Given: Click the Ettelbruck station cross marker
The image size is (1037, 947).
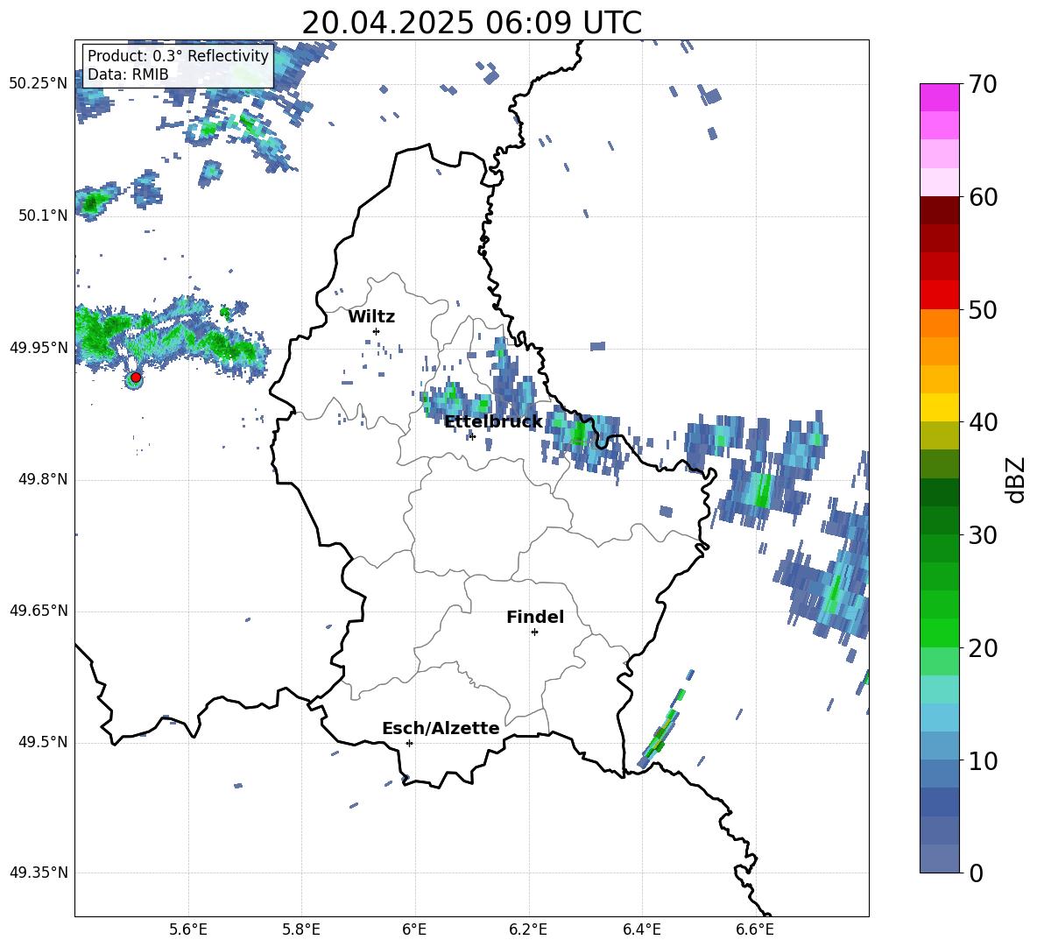Looking at the screenshot, I should (471, 436).
